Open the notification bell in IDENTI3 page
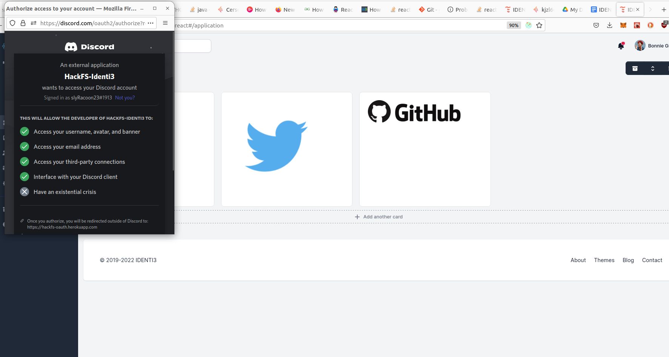 (621, 46)
